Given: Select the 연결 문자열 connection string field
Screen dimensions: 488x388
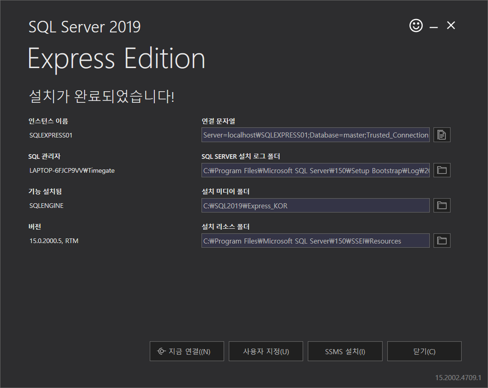Looking at the screenshot, I should pyautogui.click(x=316, y=135).
